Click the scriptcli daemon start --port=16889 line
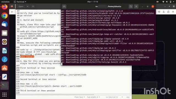The height and width of the screenshot is (99, 176). [x=51, y=86]
